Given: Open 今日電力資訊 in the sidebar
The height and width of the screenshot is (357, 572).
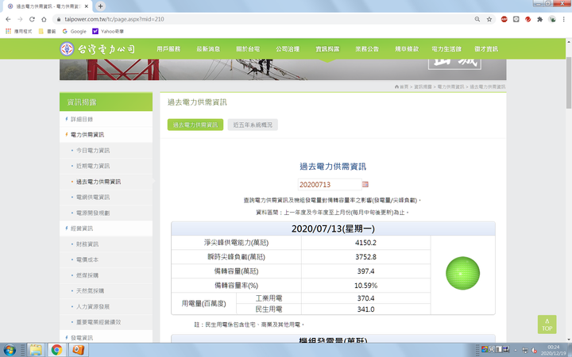Looking at the screenshot, I should coord(106,151).
